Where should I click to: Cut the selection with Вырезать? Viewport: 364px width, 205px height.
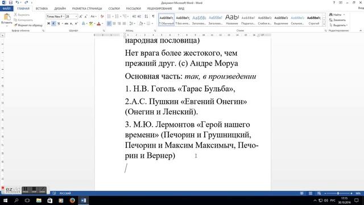pos(22,15)
